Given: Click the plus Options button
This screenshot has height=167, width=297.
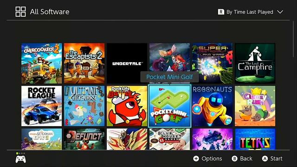Looking at the screenshot, I should [207, 159].
